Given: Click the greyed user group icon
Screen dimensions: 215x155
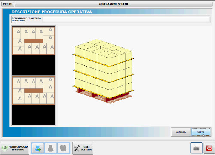Looking at the screenshot, I should [63, 148].
